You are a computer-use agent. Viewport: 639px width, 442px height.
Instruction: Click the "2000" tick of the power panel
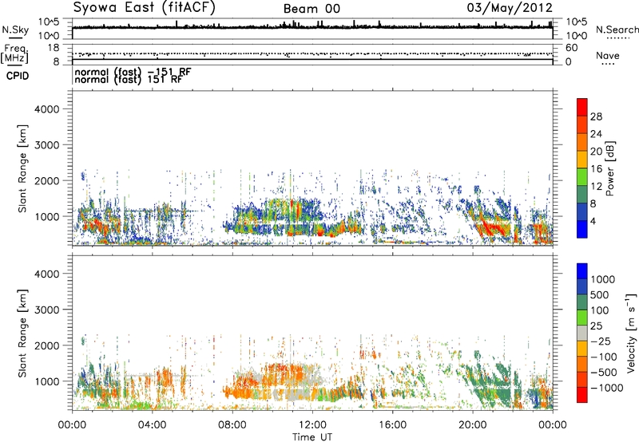click(47, 180)
